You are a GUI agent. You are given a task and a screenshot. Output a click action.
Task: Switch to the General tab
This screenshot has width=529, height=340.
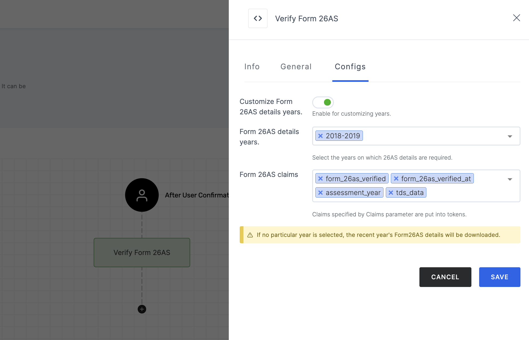(296, 67)
